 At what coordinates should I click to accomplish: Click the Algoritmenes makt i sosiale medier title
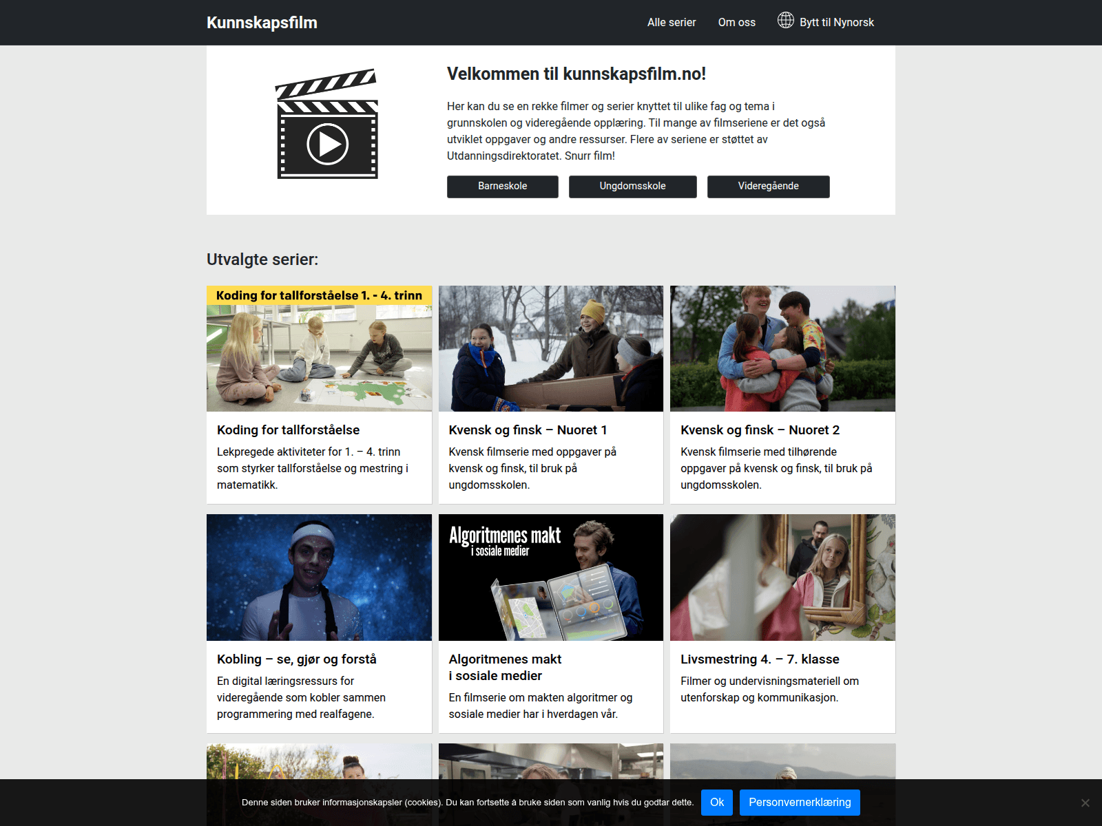[505, 668]
